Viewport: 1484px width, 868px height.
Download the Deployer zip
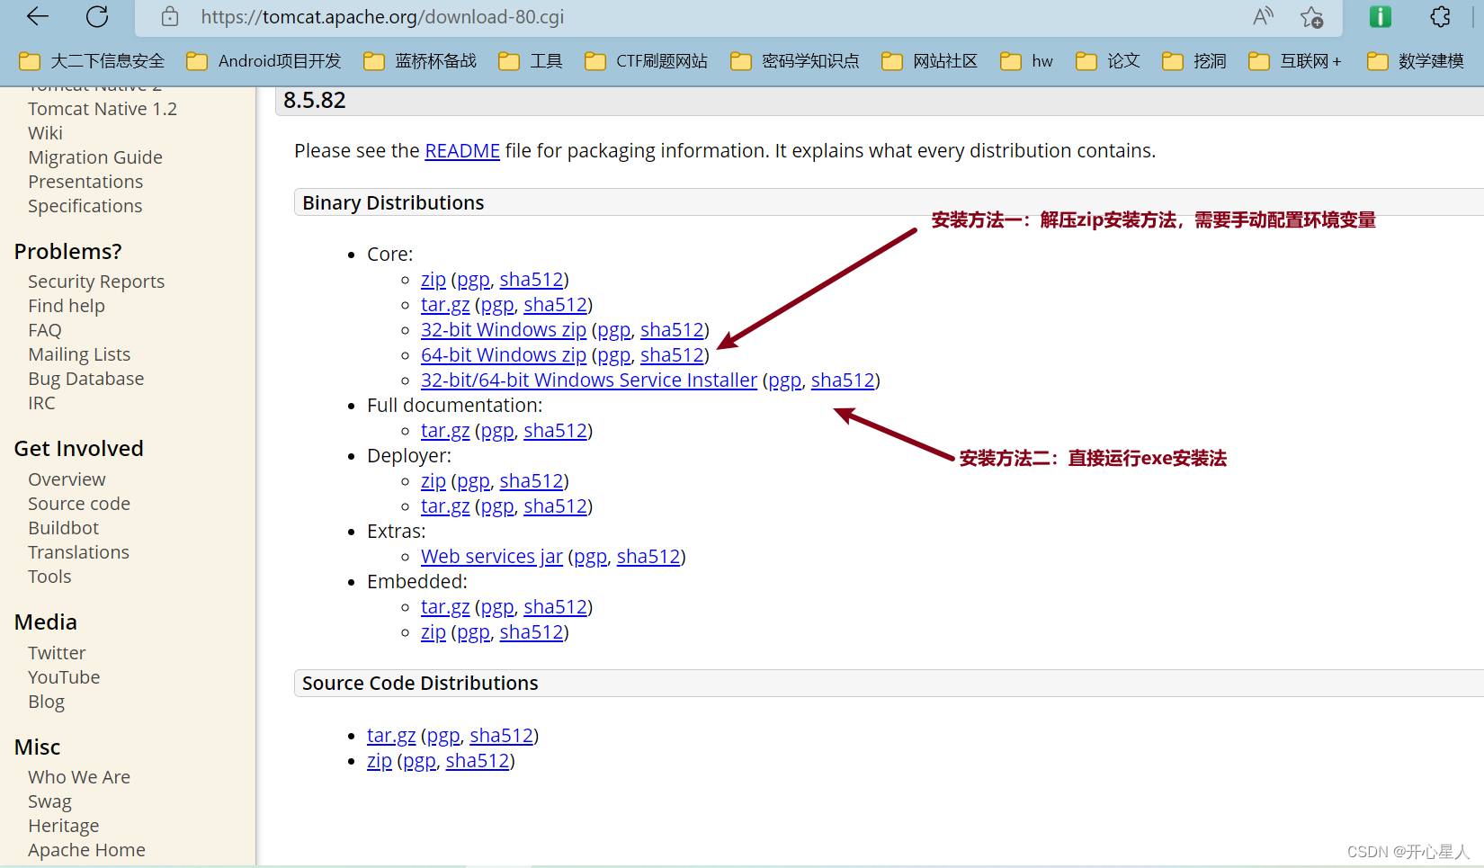coord(434,481)
